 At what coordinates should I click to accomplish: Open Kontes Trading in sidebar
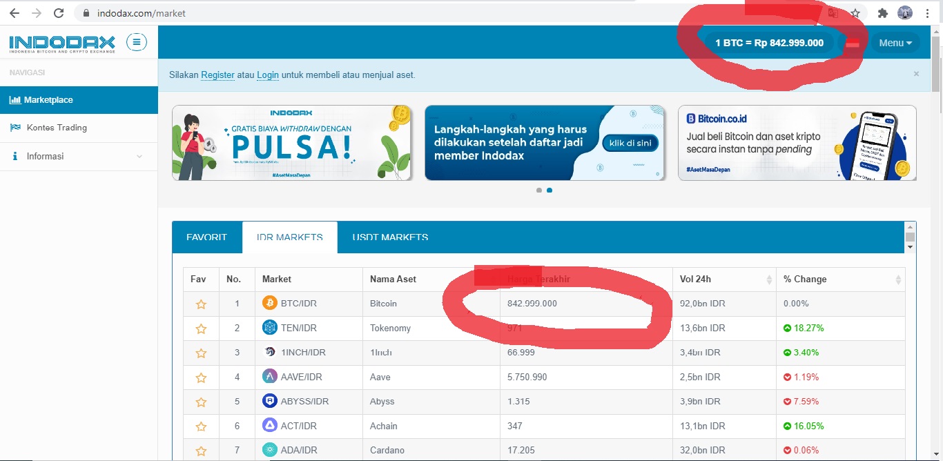click(79, 128)
